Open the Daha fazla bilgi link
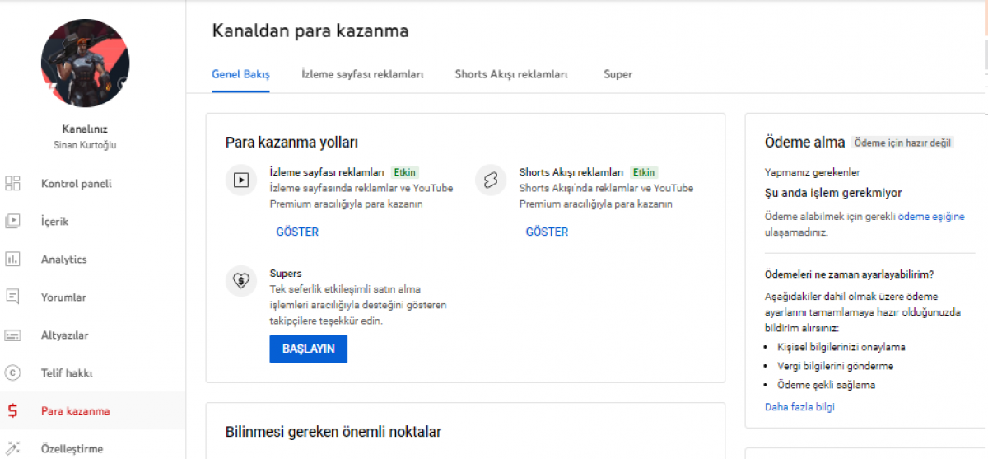This screenshot has width=988, height=459. (799, 406)
